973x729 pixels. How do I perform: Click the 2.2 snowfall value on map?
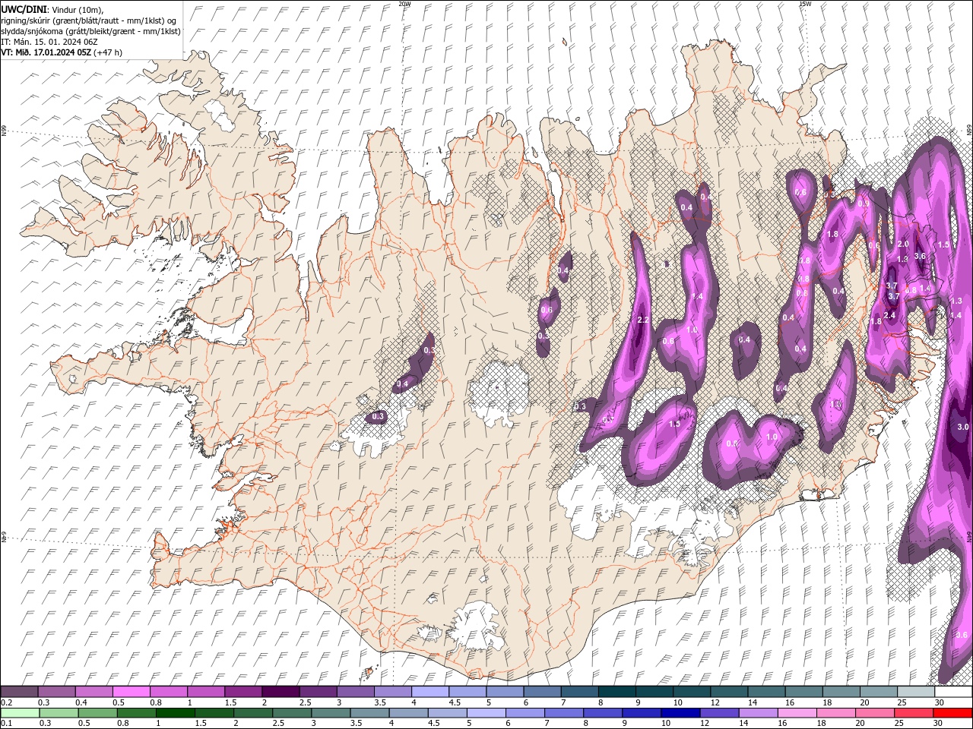(643, 320)
